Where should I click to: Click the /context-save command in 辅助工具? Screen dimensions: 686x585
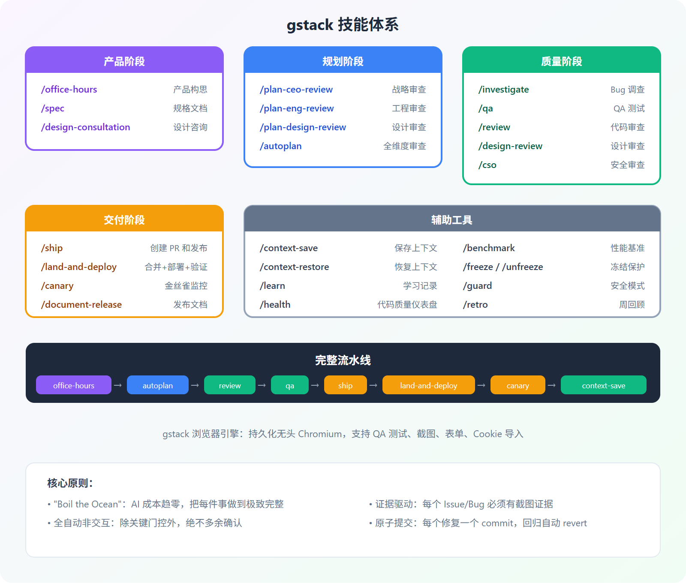click(x=289, y=248)
